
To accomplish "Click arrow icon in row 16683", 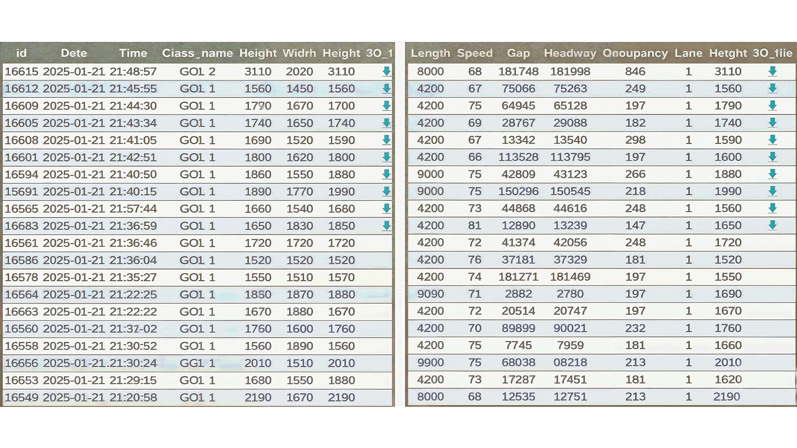I will [386, 226].
